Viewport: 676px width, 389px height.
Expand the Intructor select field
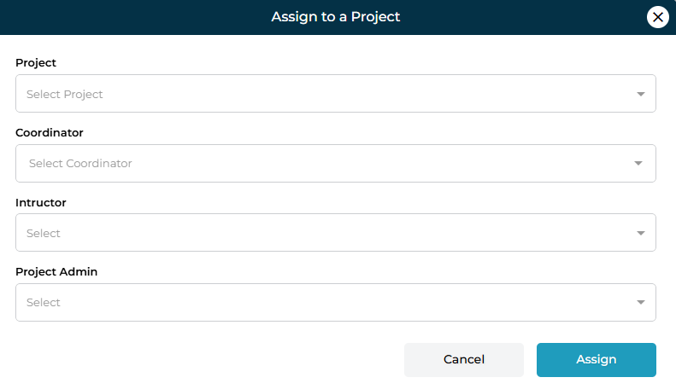pos(335,233)
